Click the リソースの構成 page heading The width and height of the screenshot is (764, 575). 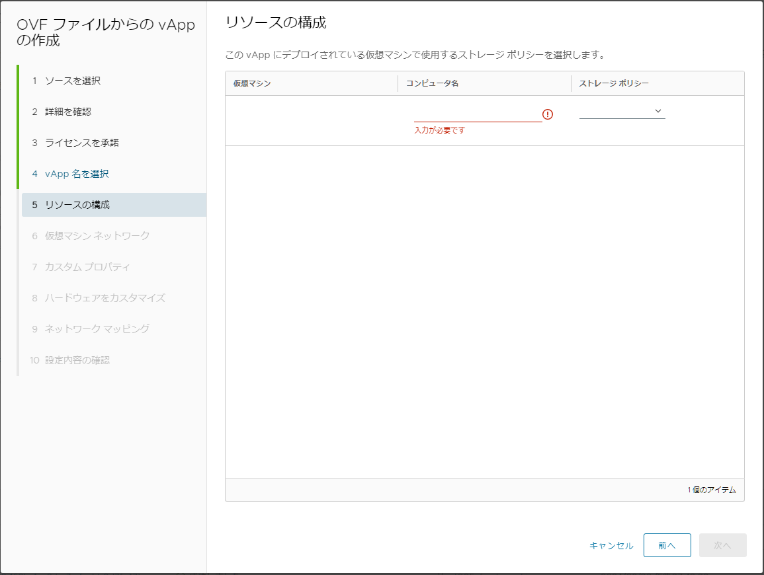coord(276,22)
